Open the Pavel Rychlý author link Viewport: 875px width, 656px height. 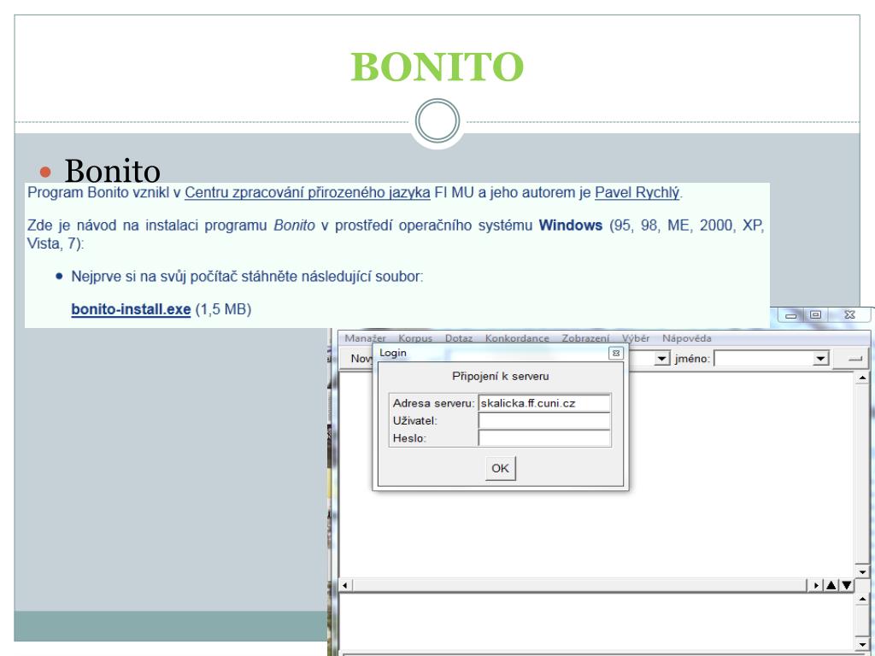coord(637,193)
